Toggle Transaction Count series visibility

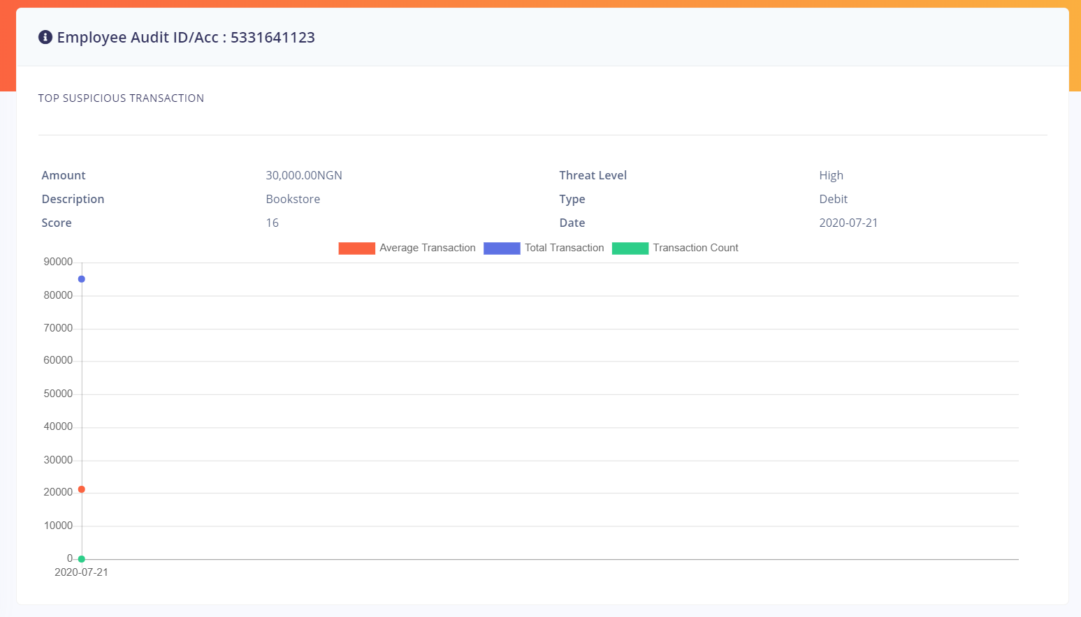tap(675, 248)
